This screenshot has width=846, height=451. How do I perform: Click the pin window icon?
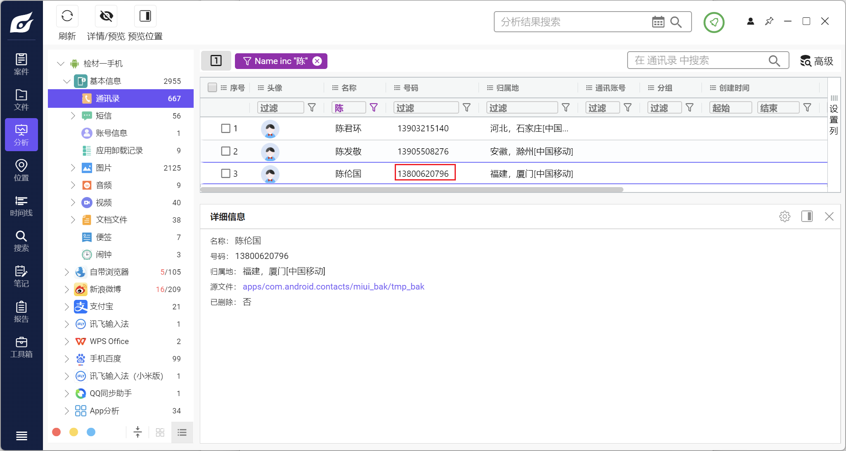pyautogui.click(x=769, y=21)
